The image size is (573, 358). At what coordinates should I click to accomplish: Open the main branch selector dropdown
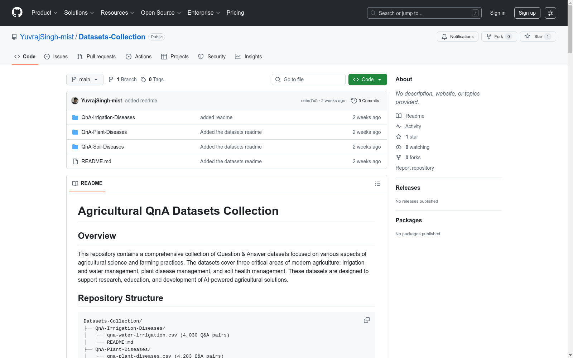pyautogui.click(x=85, y=79)
